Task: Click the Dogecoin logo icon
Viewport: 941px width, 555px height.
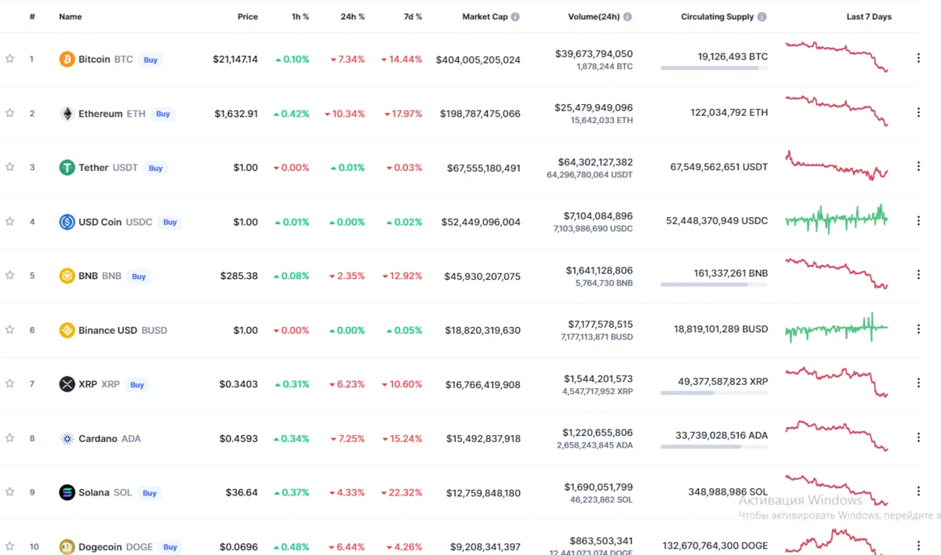Action: coord(67,546)
